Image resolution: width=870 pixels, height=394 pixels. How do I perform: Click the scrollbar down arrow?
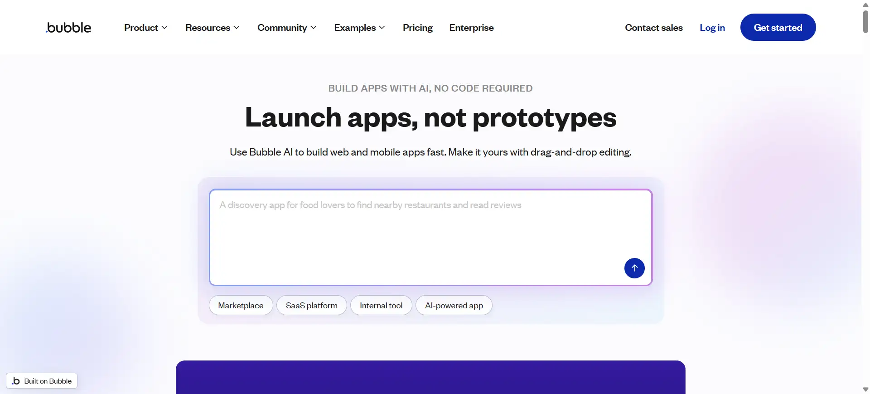coord(865,389)
